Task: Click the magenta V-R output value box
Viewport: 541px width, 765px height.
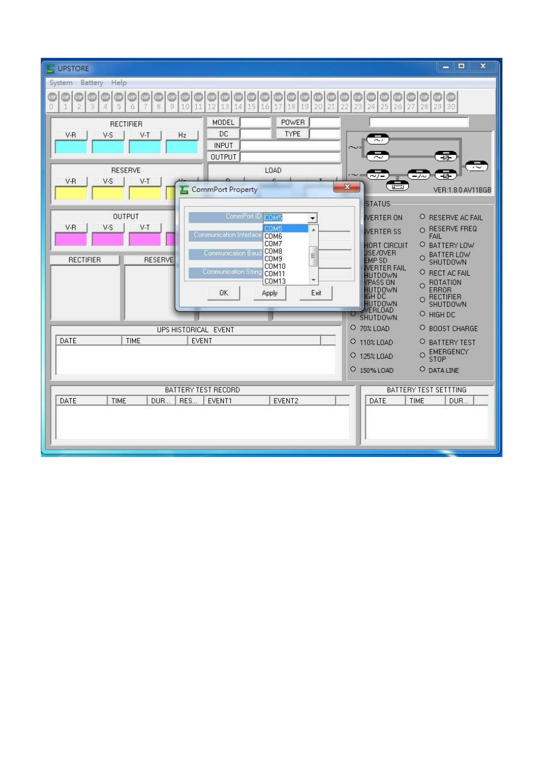Action: tap(71, 239)
